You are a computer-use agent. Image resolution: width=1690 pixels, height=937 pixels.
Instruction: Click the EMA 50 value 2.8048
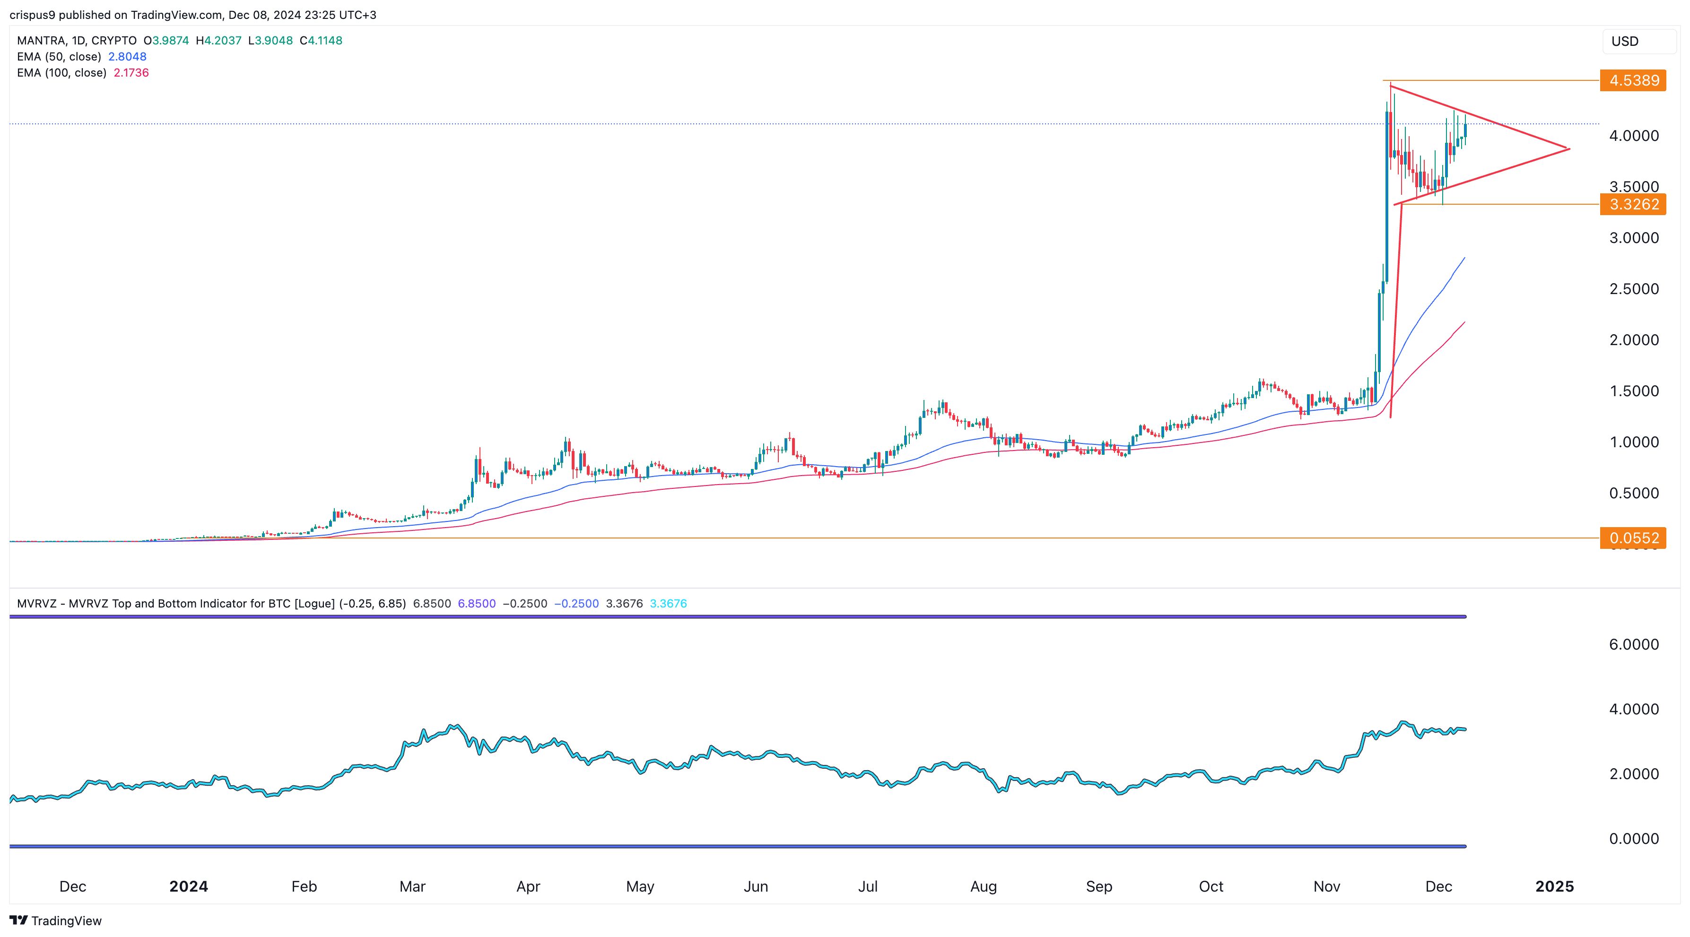127,56
